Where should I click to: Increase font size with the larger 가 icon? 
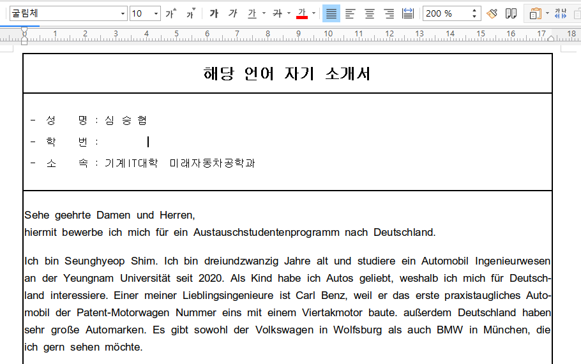(x=171, y=13)
